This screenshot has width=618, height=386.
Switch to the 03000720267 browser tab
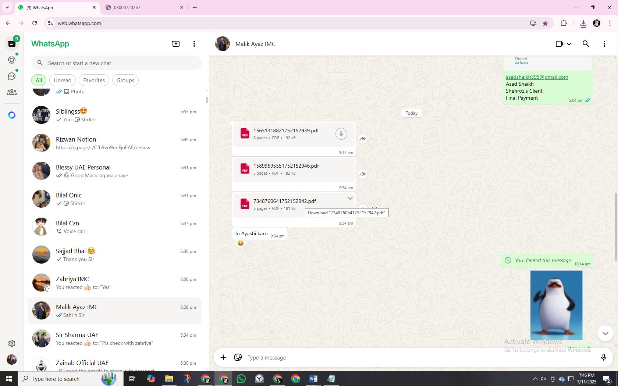click(x=143, y=7)
